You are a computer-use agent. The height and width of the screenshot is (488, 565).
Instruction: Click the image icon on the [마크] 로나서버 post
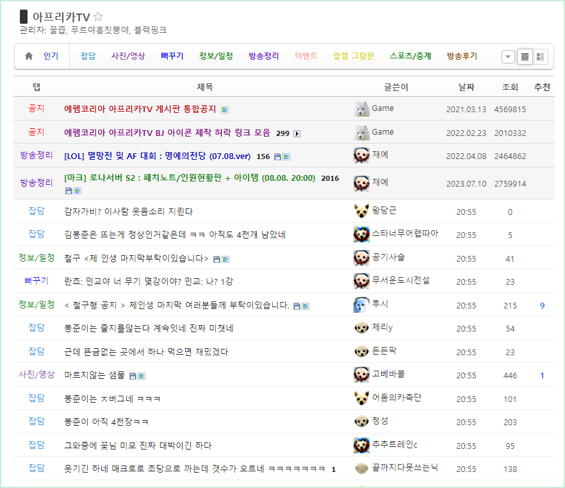(x=76, y=191)
